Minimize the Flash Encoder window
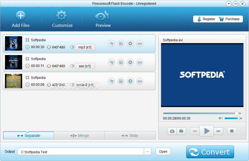The height and width of the screenshot is (161, 249). click(235, 4)
